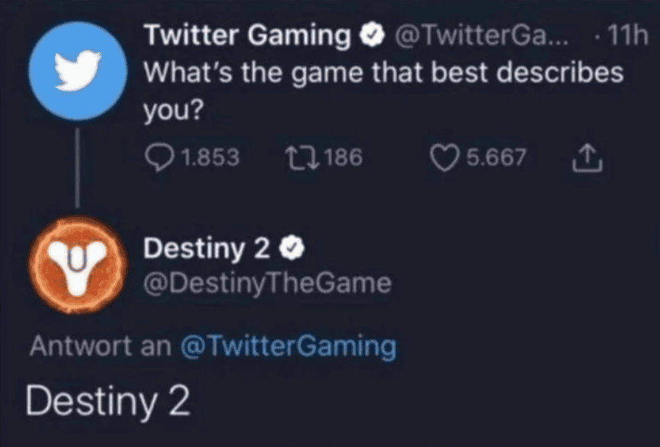Click the 1.853 replies count
Screen dimensions: 660x447
(x=209, y=158)
